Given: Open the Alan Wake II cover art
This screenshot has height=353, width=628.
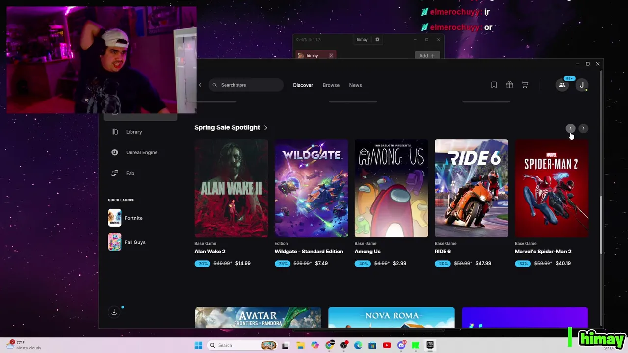Looking at the screenshot, I should coord(231,188).
